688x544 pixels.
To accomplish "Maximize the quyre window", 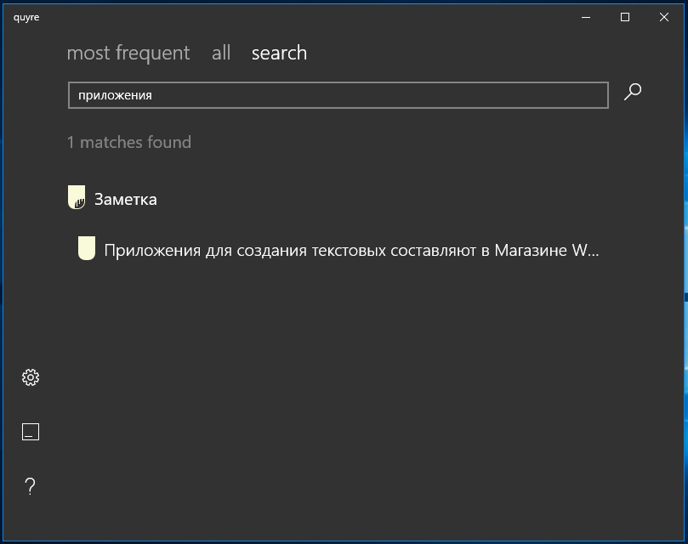I will (625, 17).
